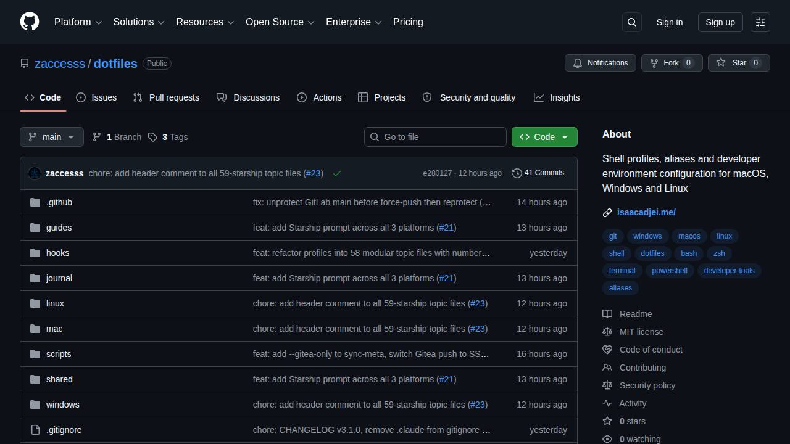Open the isaacadjei.me website link

pyautogui.click(x=646, y=212)
